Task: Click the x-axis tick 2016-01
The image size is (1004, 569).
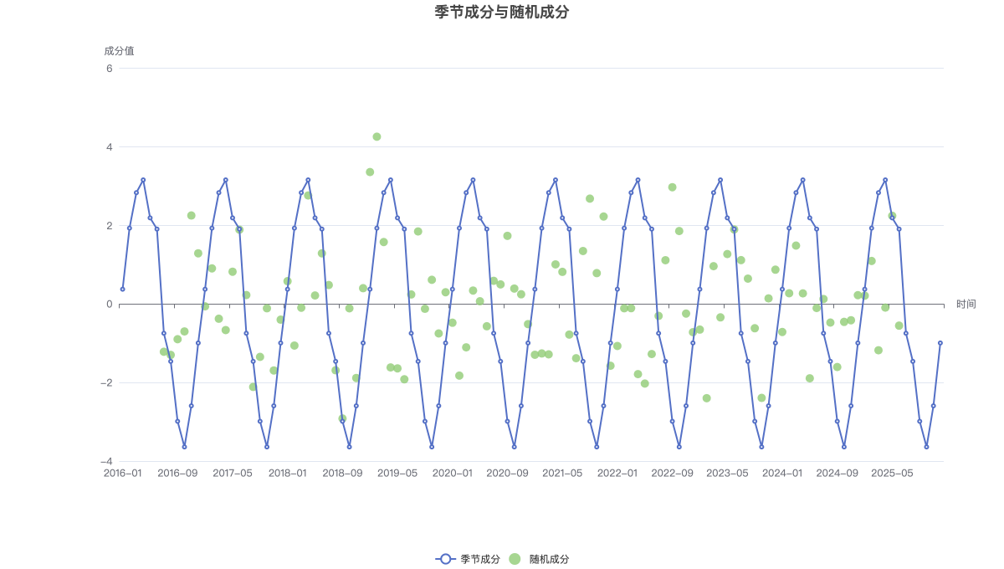Action: 122,473
